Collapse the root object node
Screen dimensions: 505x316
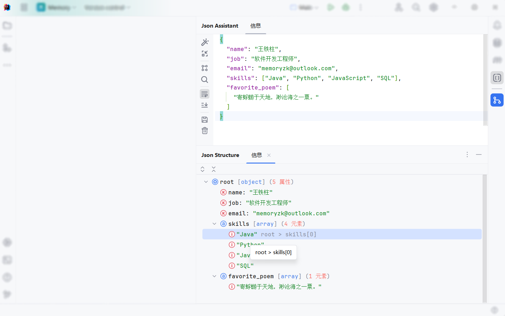(206, 182)
